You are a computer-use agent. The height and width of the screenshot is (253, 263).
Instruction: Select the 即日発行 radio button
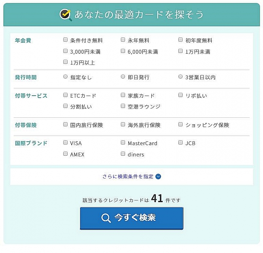click(x=123, y=77)
